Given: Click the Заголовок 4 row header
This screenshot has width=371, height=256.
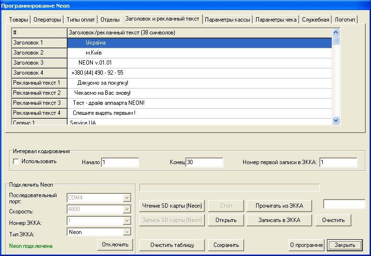Looking at the screenshot, I should tap(39, 73).
